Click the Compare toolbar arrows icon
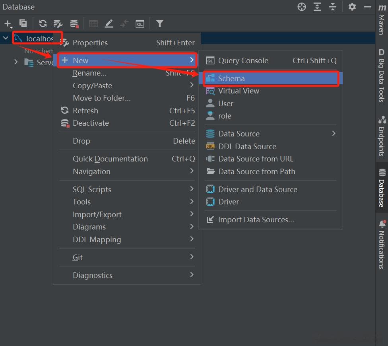Screen dimensions: 388x346 (x=124, y=24)
